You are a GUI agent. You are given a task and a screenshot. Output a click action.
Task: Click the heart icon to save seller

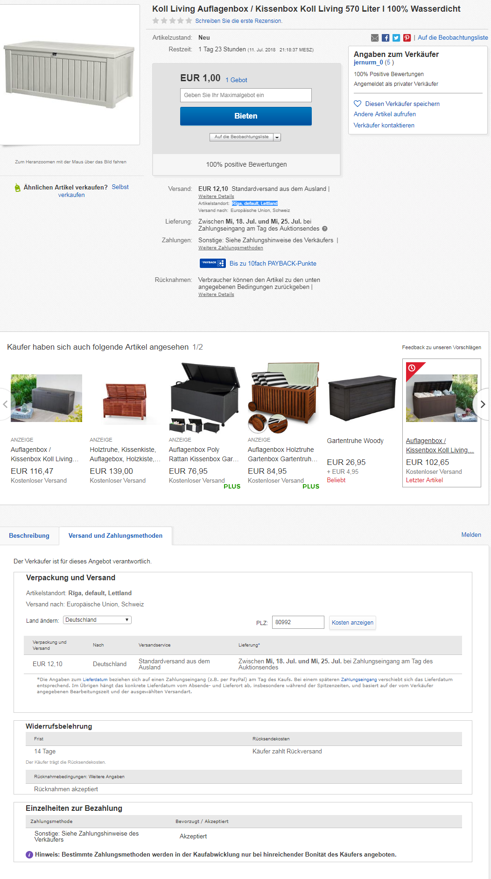pyautogui.click(x=358, y=104)
